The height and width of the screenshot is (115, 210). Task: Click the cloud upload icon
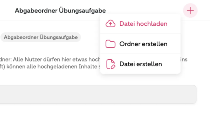tap(110, 24)
